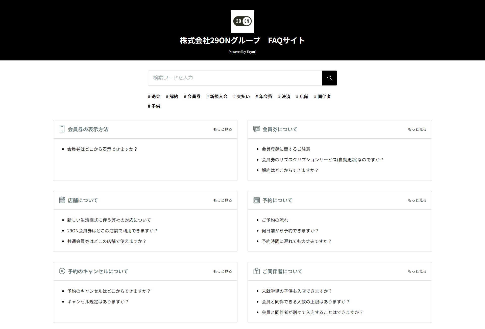Expand もっと見る in 会員券の表示方法 card
The image size is (485, 329).
tap(222, 129)
